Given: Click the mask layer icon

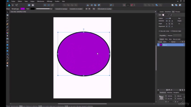Looking at the screenshot, I should pyautogui.click(x=167, y=90).
